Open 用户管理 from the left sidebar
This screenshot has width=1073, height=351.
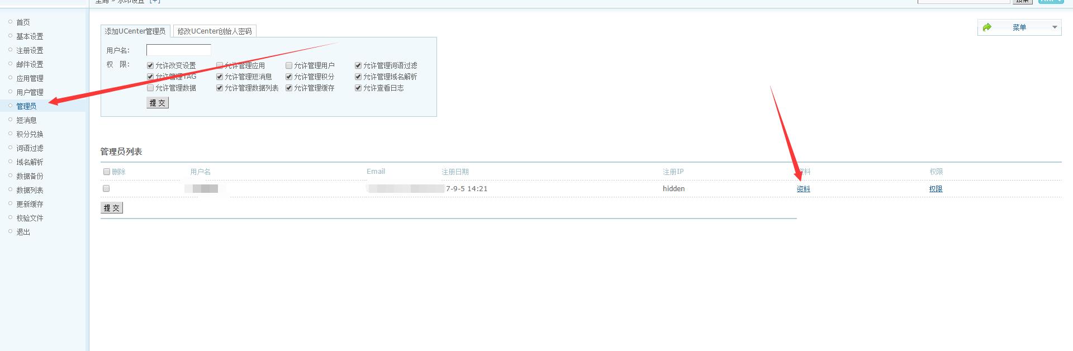pos(30,92)
